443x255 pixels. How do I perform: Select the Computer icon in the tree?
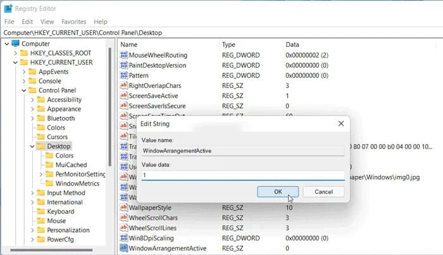point(15,44)
